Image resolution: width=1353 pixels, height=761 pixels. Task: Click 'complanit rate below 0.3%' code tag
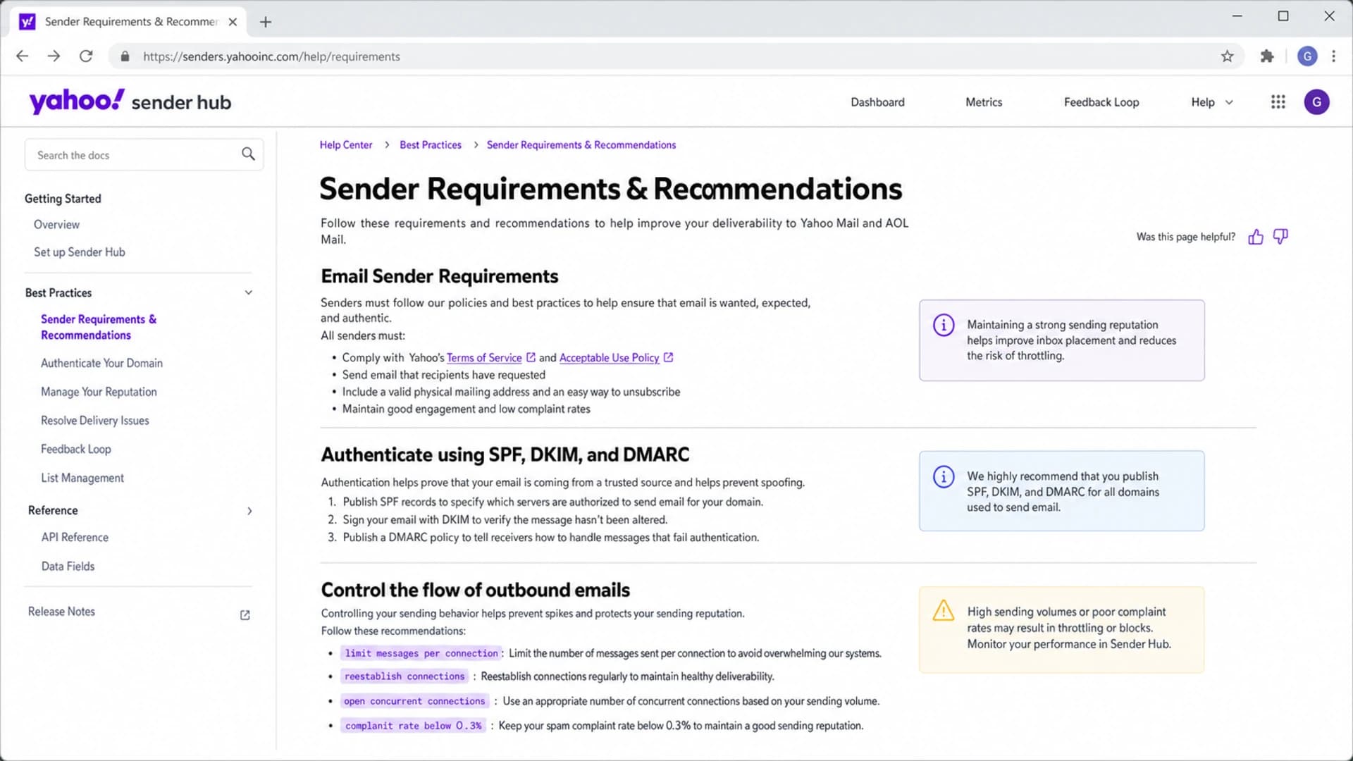[x=413, y=726]
